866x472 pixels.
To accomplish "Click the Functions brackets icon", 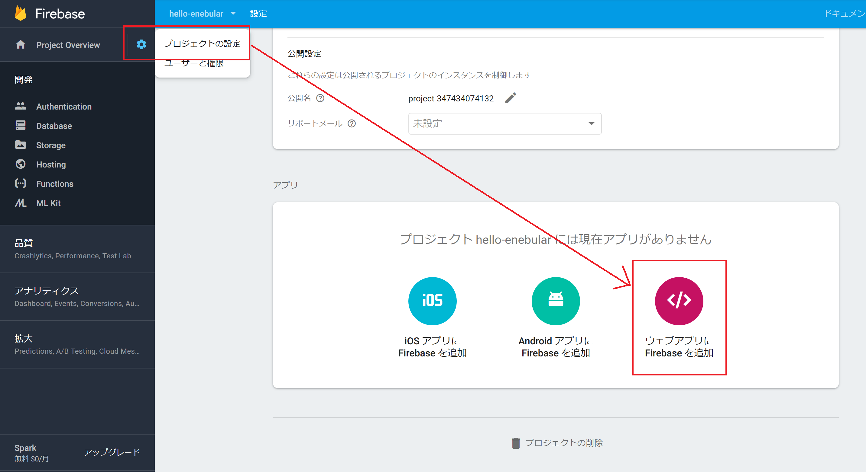I will point(21,183).
